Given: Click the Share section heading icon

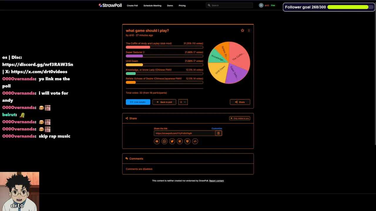Looking at the screenshot, I should 127,118.
